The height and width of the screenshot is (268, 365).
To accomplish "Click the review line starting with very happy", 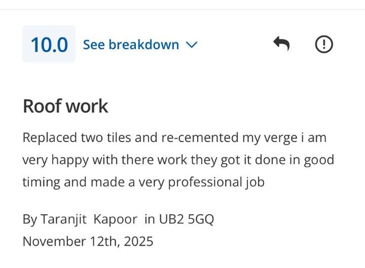I will (x=178, y=160).
